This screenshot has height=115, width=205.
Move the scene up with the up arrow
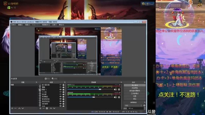click(19, 108)
